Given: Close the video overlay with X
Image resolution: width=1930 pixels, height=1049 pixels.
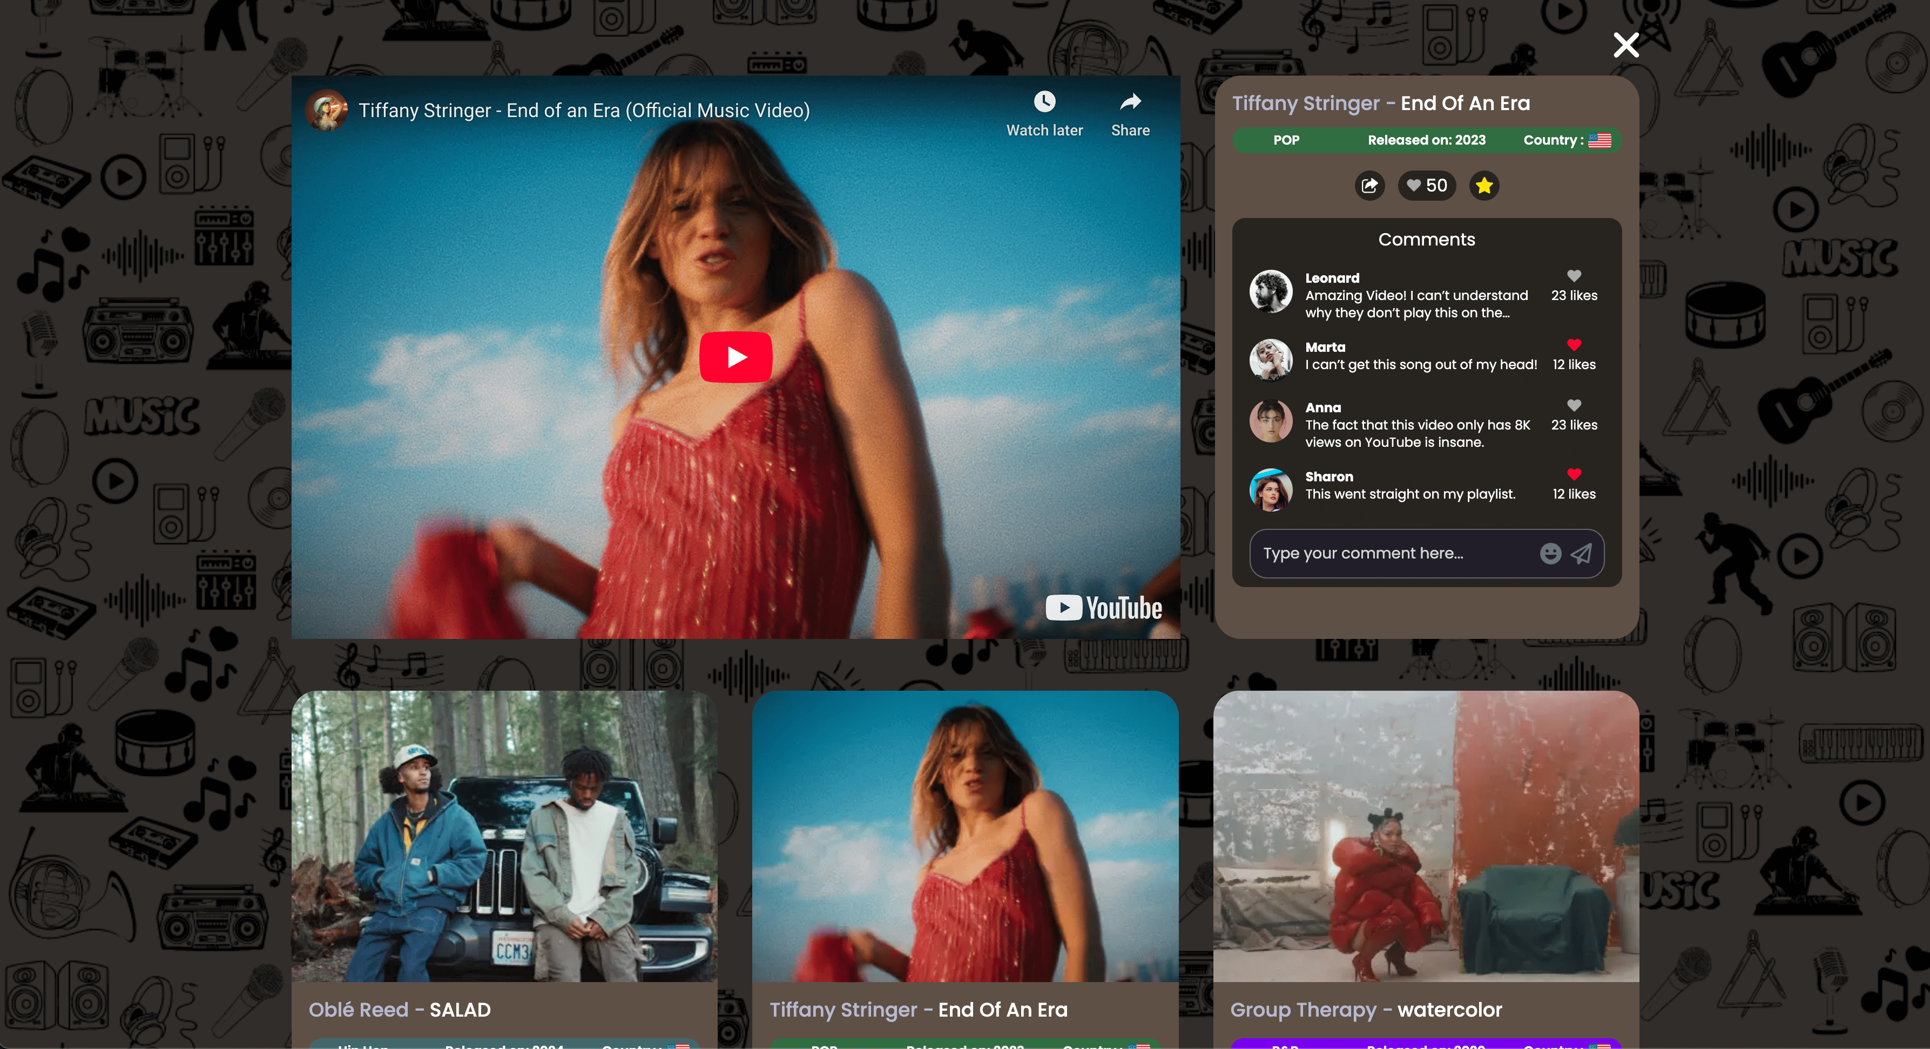Looking at the screenshot, I should click(x=1626, y=45).
